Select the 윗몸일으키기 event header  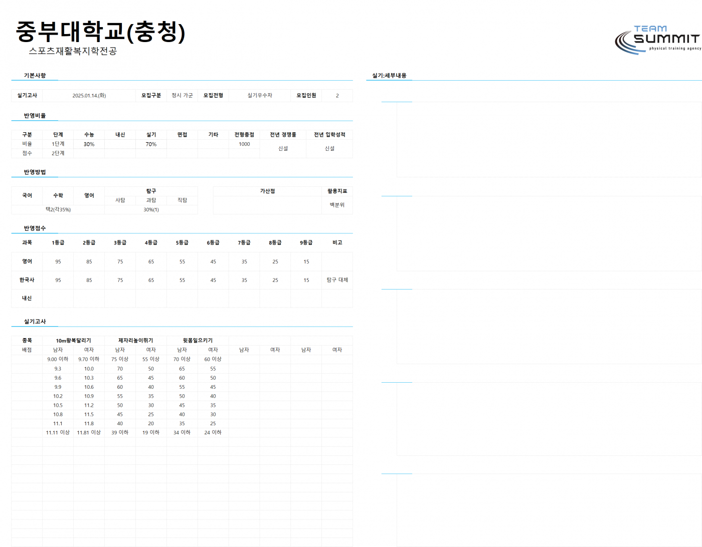click(x=198, y=341)
